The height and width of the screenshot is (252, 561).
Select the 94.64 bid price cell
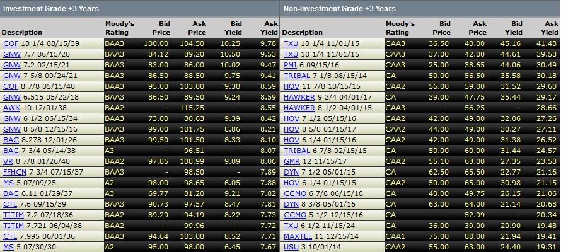(159, 237)
